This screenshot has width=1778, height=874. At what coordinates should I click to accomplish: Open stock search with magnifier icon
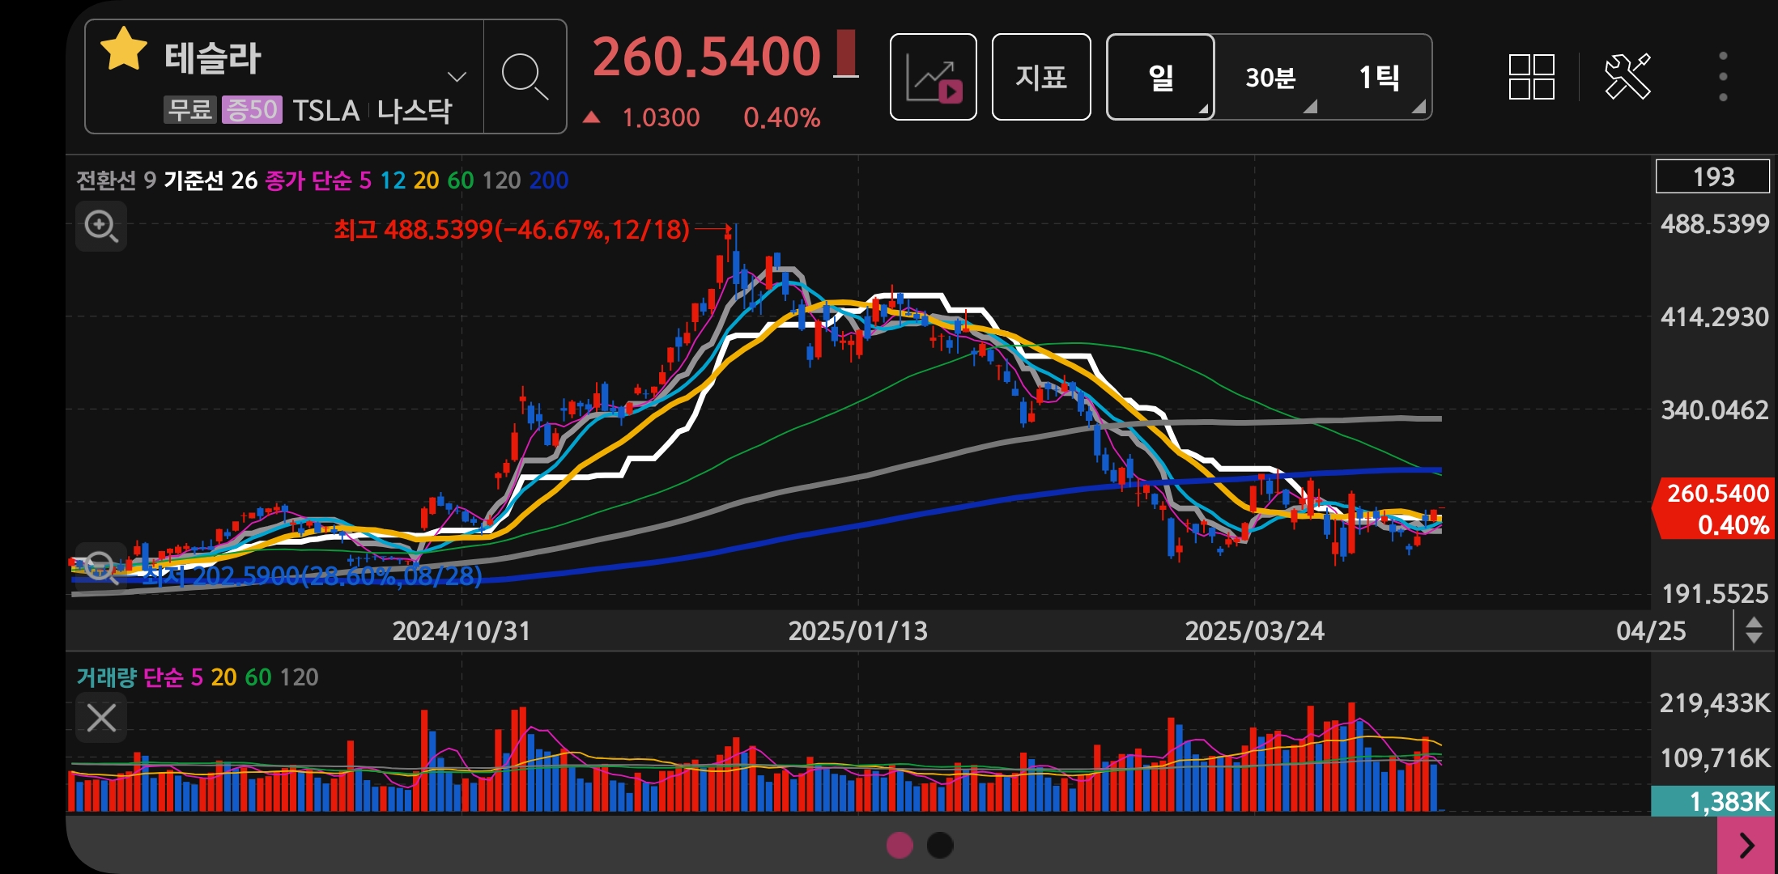tap(525, 77)
